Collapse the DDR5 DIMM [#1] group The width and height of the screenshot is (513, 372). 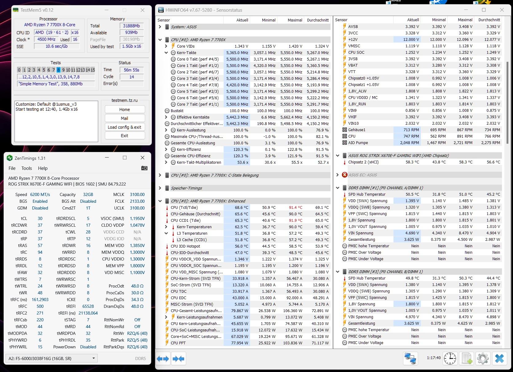coord(338,188)
